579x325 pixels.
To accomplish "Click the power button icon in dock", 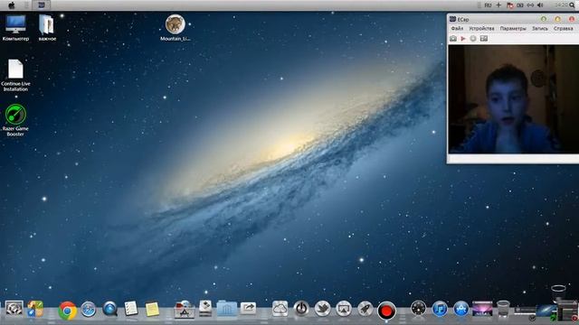I will coord(301,309).
